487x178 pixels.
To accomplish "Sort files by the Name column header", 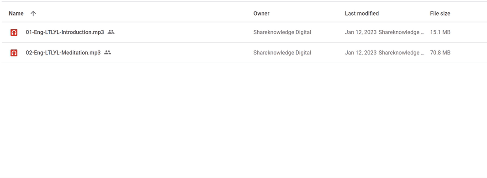I will [x=16, y=13].
